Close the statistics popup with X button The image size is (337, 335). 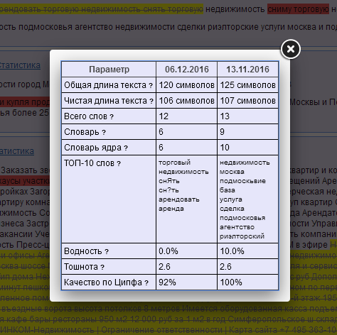pyautogui.click(x=291, y=49)
